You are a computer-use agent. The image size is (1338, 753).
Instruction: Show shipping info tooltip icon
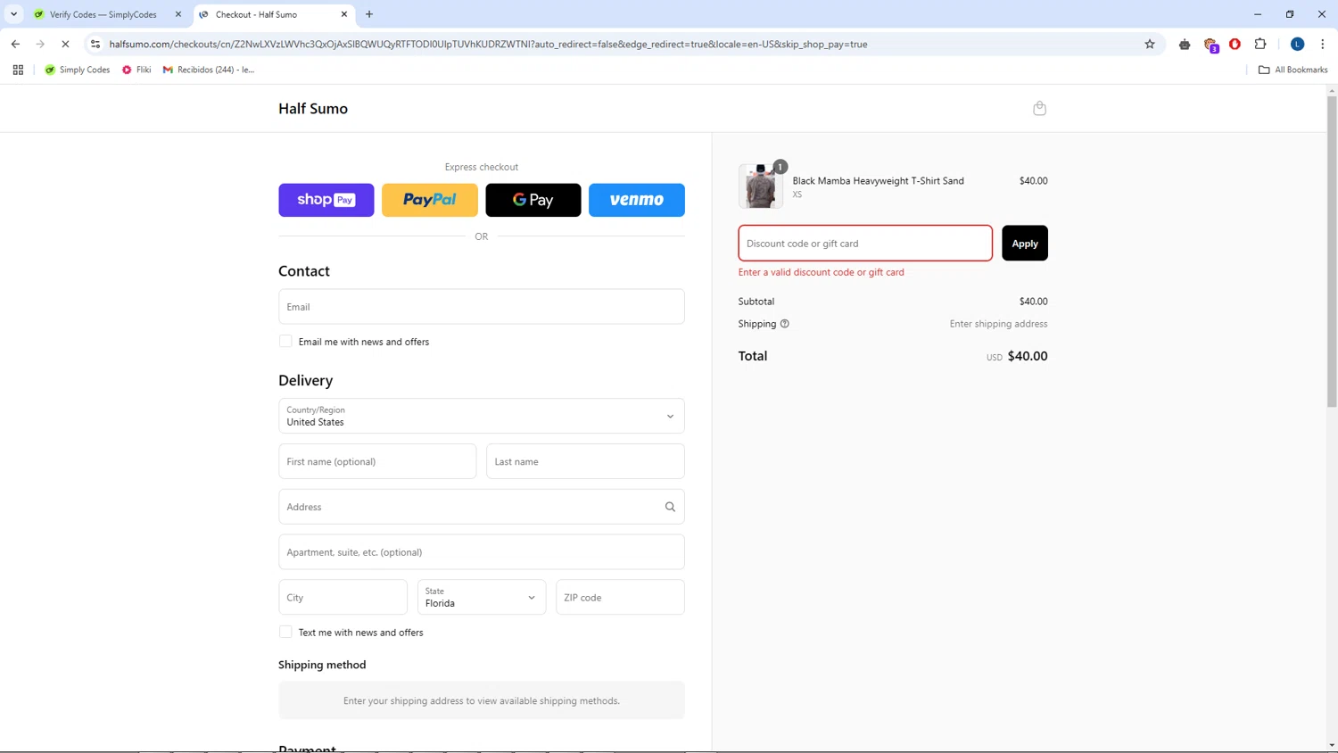(785, 324)
